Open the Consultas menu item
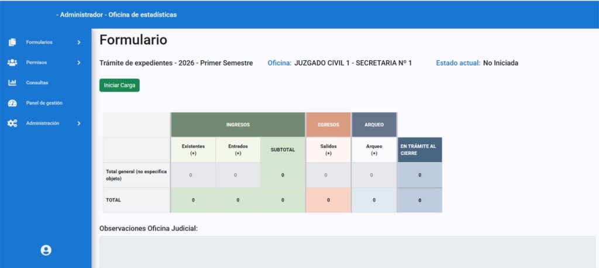599x268 pixels. click(37, 83)
